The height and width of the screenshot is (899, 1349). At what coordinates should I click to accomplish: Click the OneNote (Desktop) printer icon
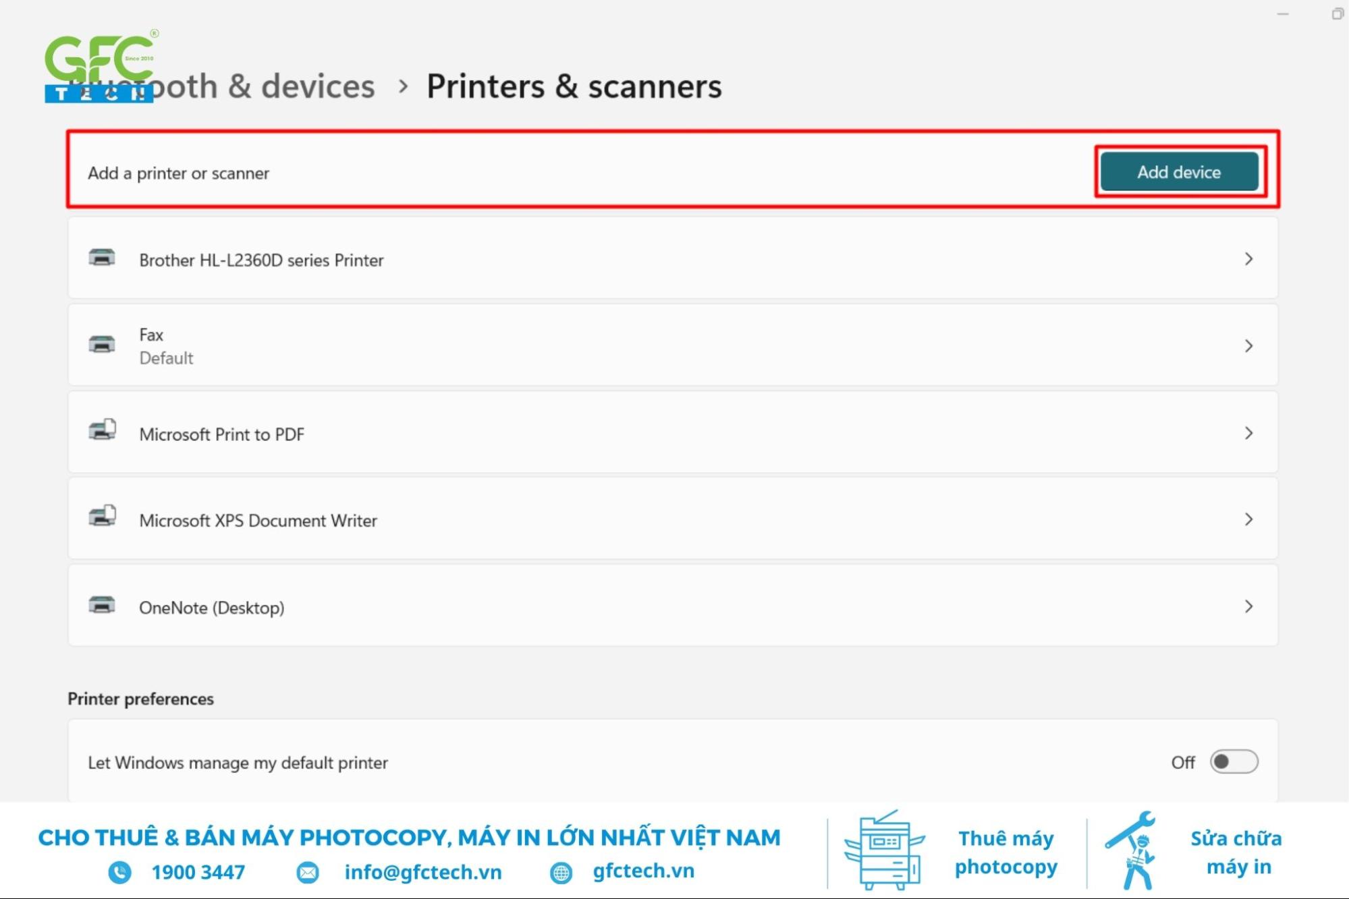coord(102,605)
